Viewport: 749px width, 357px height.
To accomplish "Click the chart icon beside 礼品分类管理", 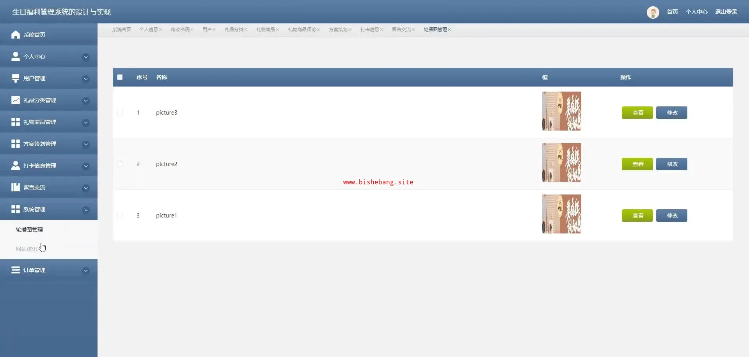I will point(16,100).
